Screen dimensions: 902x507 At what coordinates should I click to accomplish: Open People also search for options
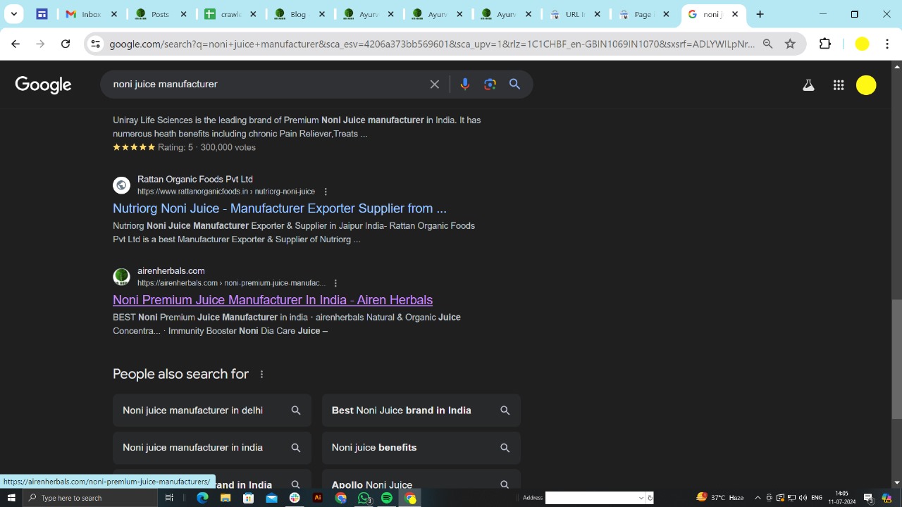(x=261, y=375)
